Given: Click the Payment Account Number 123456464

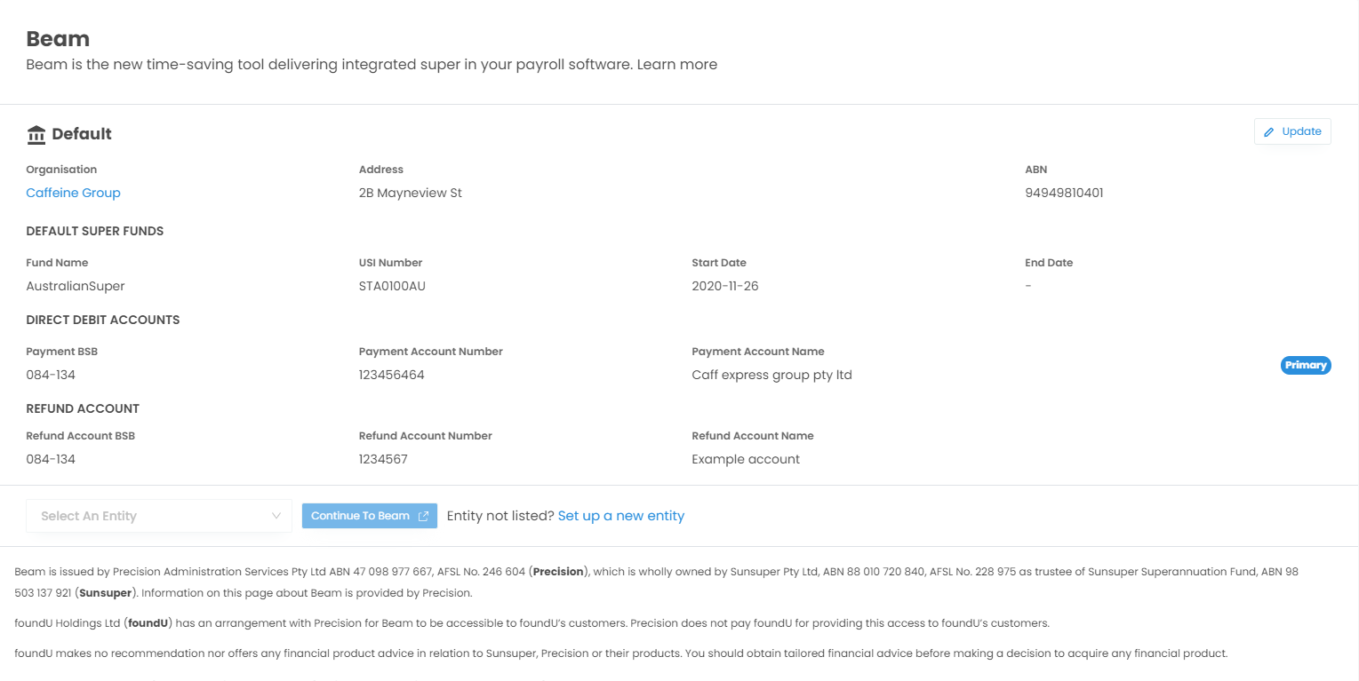Looking at the screenshot, I should point(391,375).
